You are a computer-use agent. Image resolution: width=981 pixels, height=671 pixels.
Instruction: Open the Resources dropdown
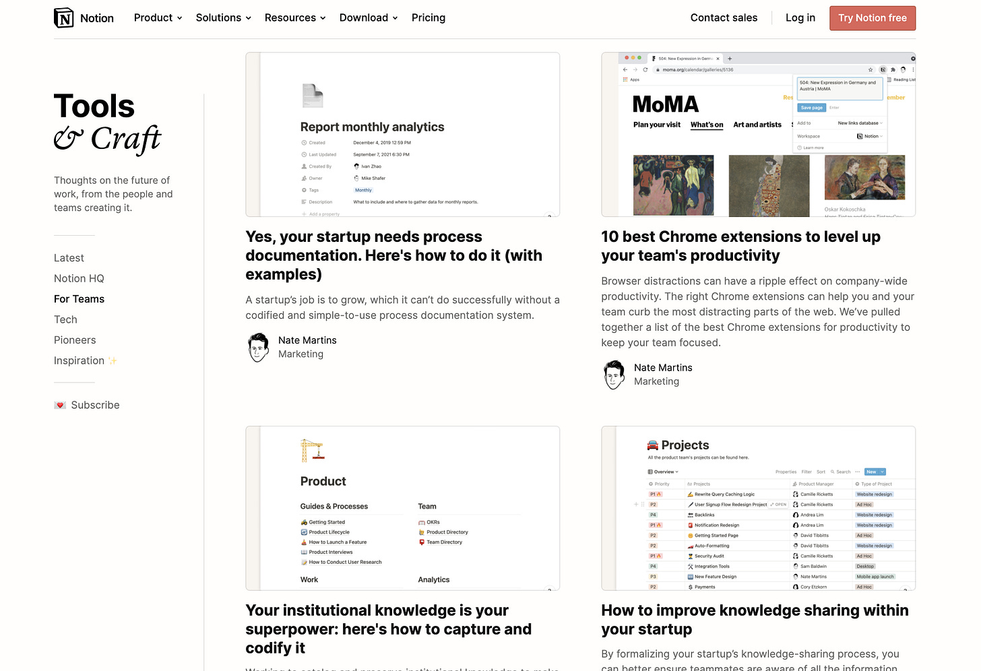point(295,18)
